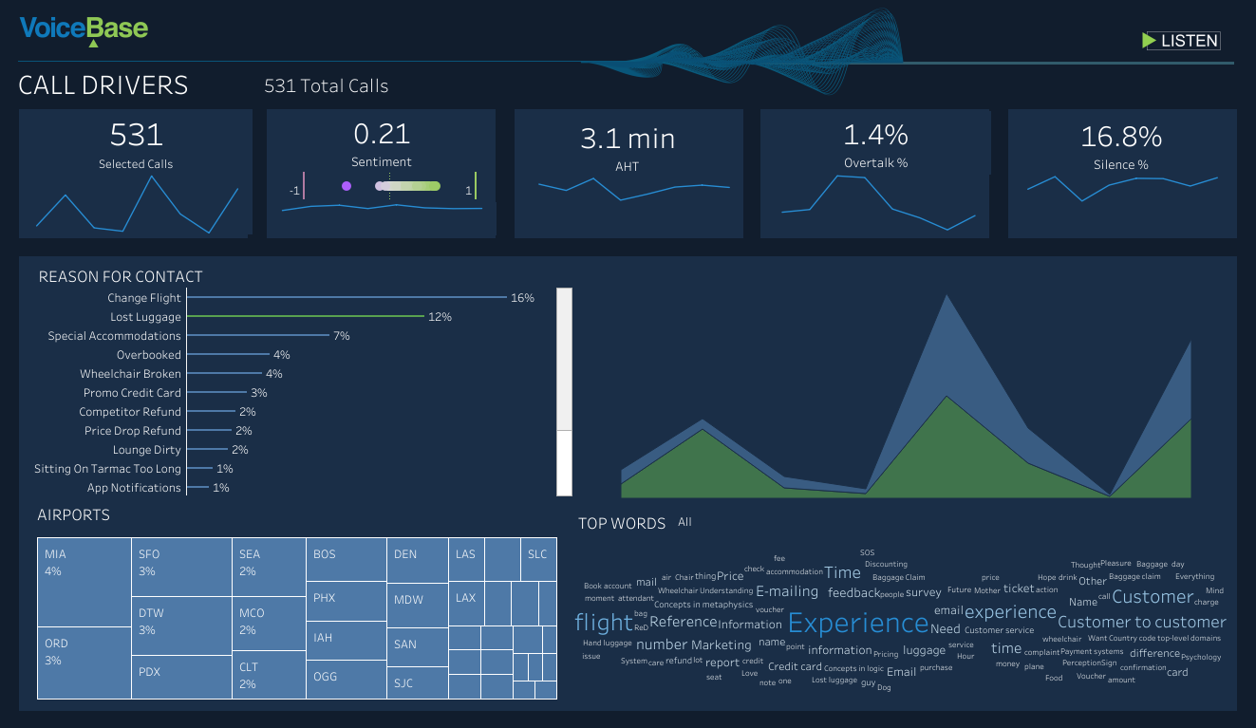1256x728 pixels.
Task: Select the Lost Luggage bar
Action: (304, 317)
